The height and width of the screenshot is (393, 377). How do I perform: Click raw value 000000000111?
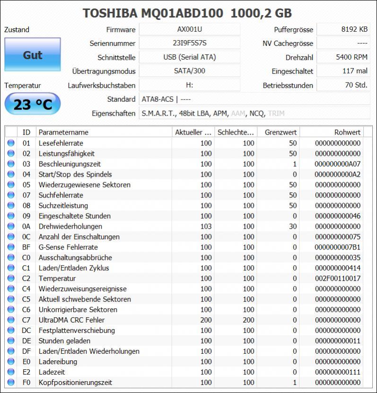click(x=337, y=372)
